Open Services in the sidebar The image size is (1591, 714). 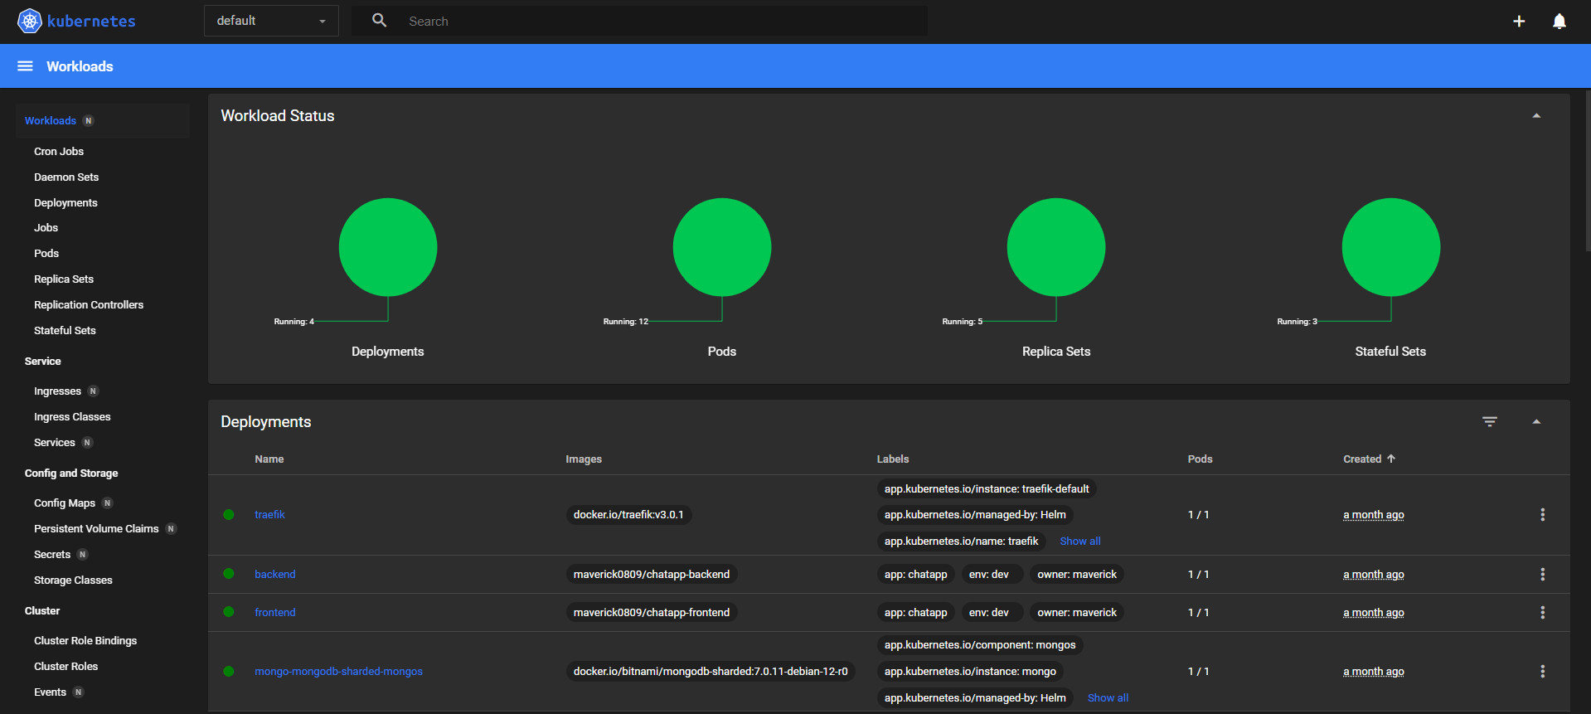55,443
